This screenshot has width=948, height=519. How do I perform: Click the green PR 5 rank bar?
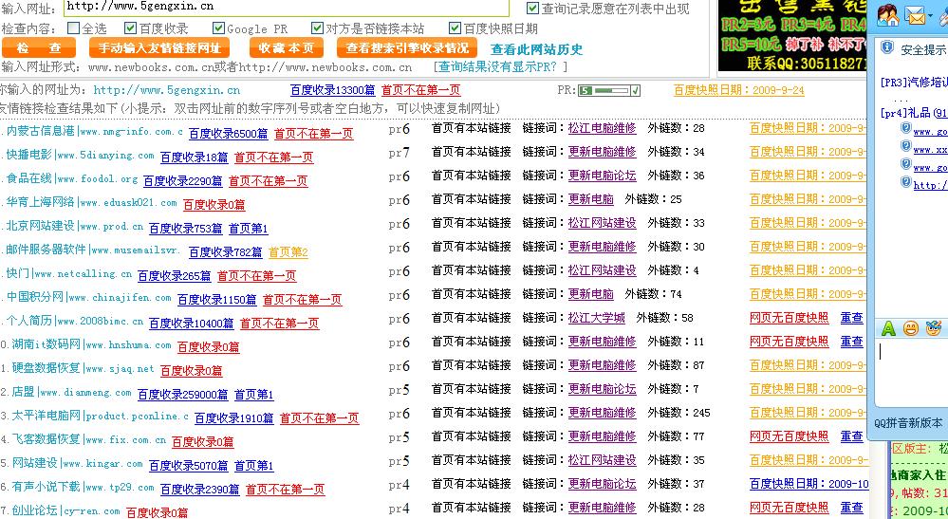click(x=609, y=91)
